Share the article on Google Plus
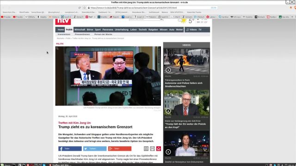Screen dimensions: 296x166 pyautogui.click(x=120, y=148)
